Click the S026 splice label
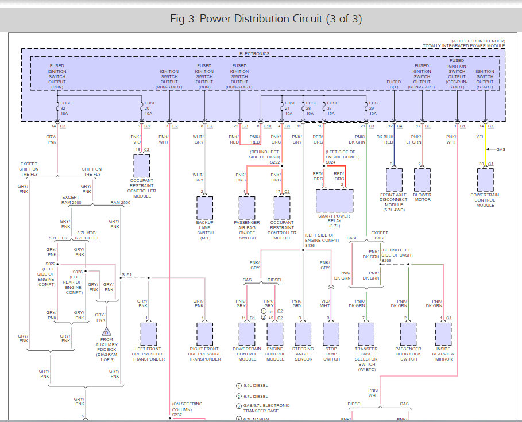Screen dimensions: 522x422 pos(78,272)
